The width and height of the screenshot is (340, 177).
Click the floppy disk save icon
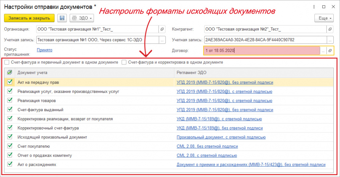tap(62, 18)
